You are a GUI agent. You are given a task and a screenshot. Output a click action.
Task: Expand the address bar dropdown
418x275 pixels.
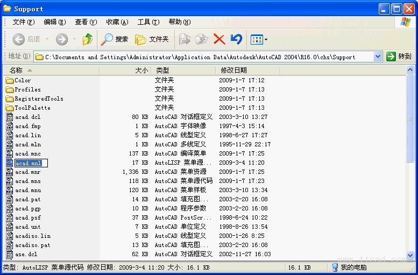click(x=378, y=57)
